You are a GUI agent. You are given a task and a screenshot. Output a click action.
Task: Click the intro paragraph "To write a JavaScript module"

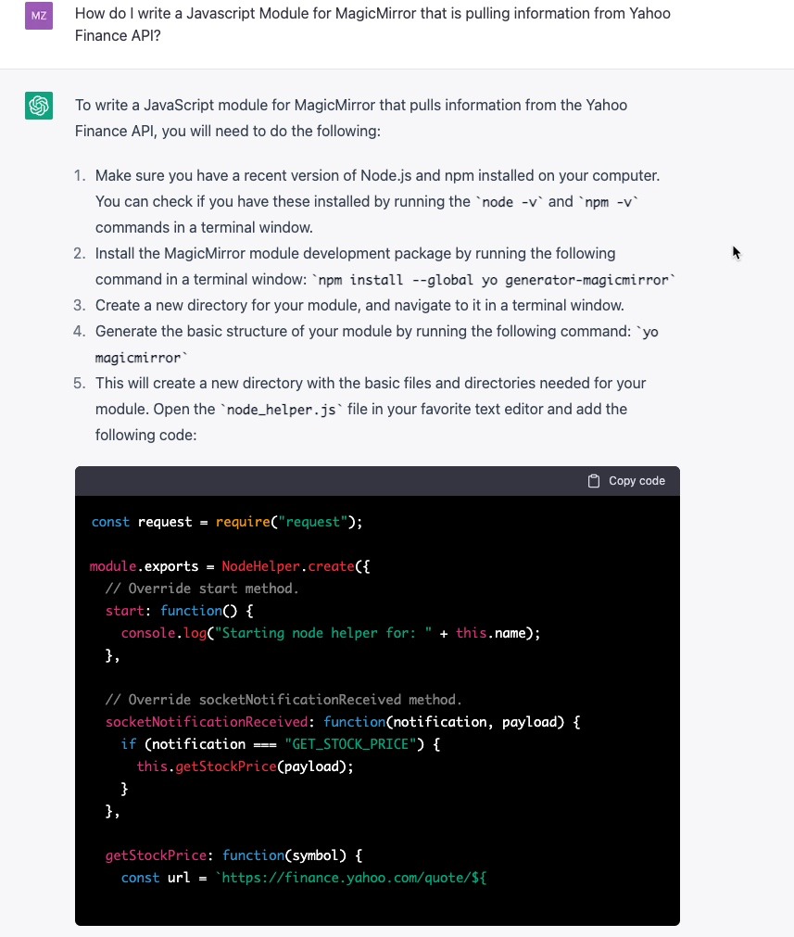point(351,118)
